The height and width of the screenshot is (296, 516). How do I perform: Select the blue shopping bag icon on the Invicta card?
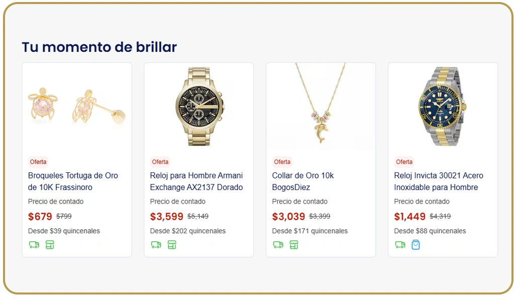coord(415,245)
